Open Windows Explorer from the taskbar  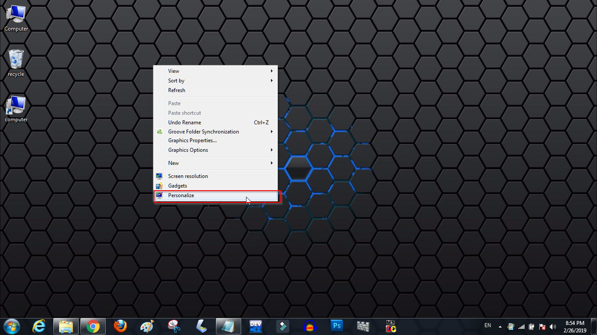[x=66, y=326]
